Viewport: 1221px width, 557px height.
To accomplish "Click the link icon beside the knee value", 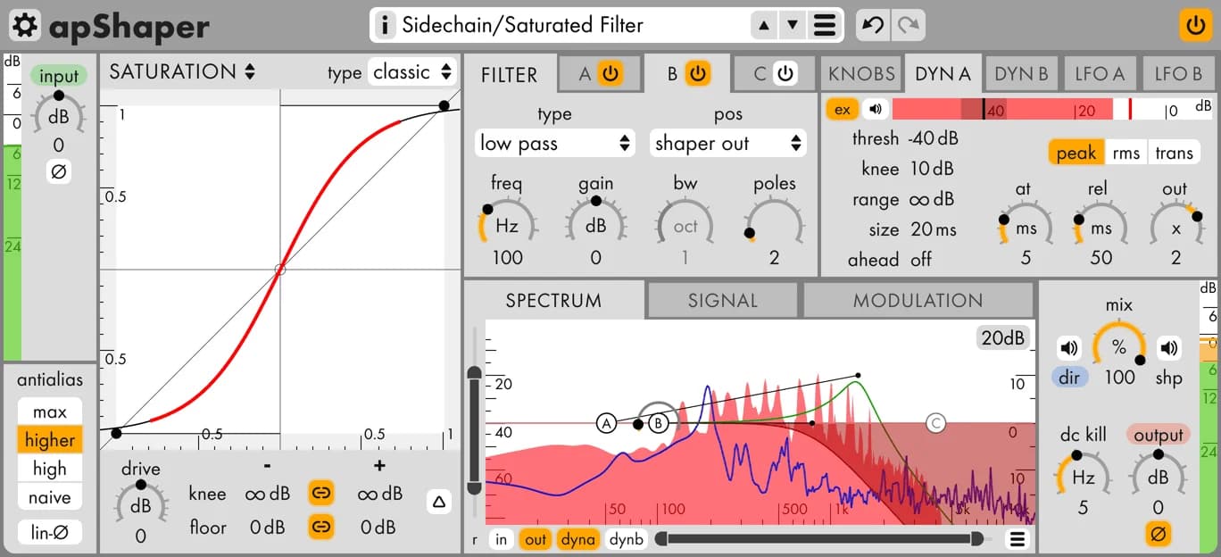I will [320, 494].
